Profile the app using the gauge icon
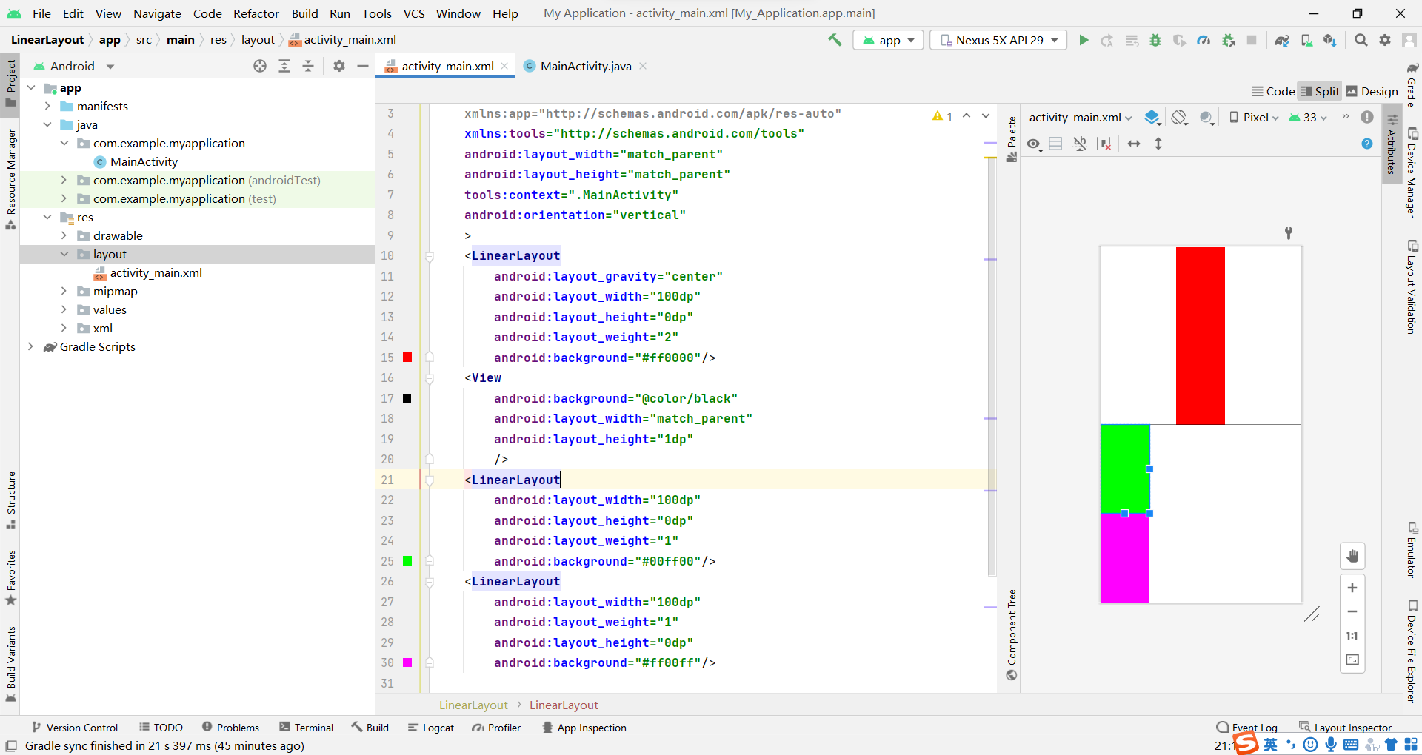 (x=1204, y=40)
